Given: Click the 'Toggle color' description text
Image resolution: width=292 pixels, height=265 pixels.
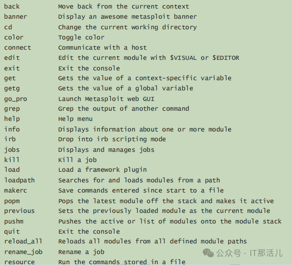Looking at the screenshot, I should (81, 37).
